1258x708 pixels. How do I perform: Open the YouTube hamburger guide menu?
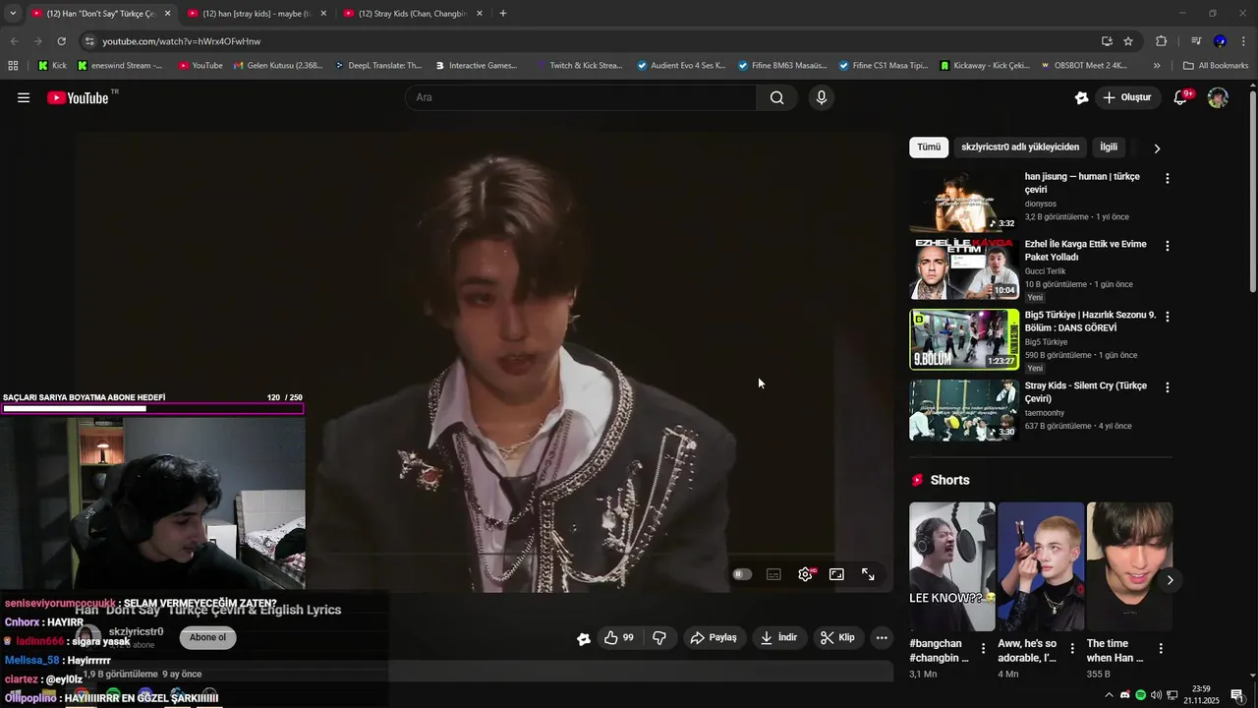[24, 97]
